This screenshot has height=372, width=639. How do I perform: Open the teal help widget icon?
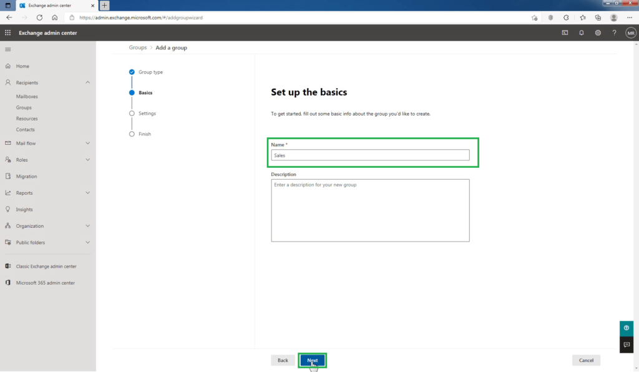coord(627,328)
